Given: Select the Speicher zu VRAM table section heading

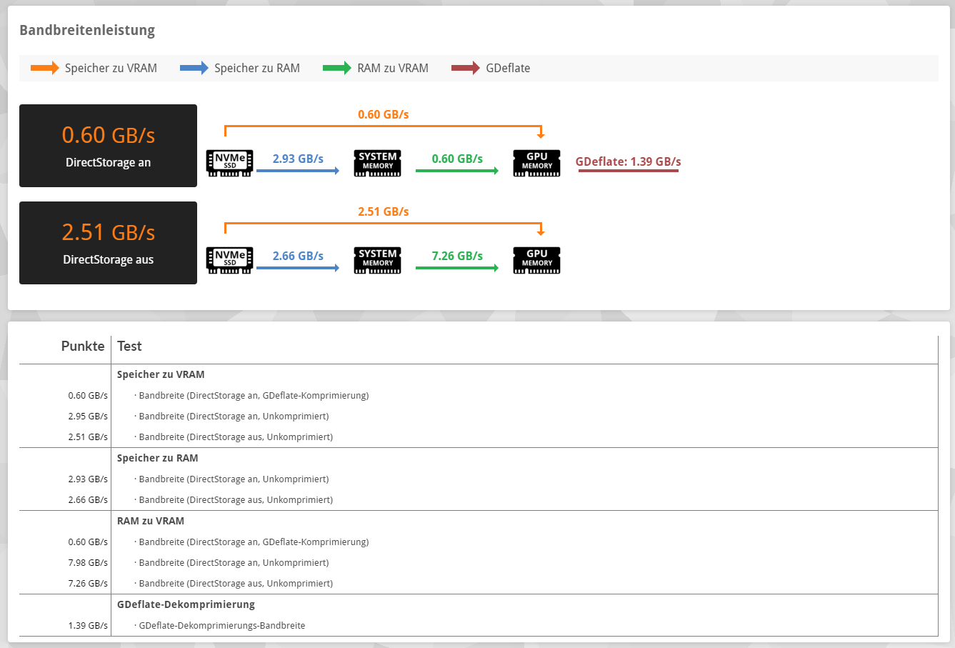Looking at the screenshot, I should pyautogui.click(x=161, y=374).
